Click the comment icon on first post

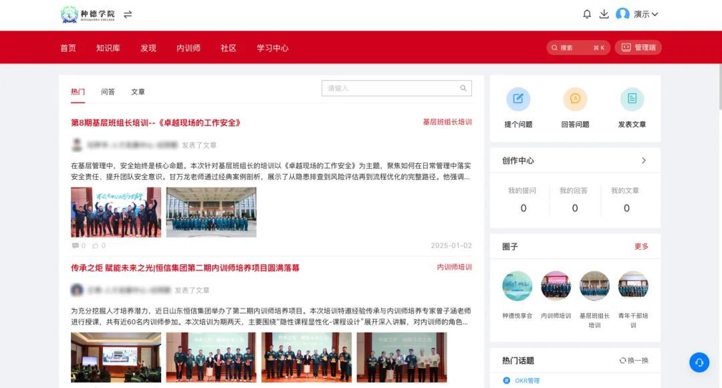[x=75, y=246]
